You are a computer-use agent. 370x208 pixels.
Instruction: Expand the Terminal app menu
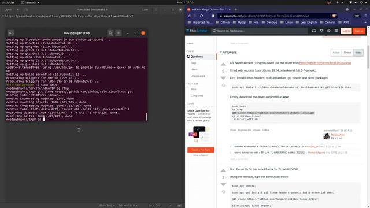pyautogui.click(x=30, y=2)
